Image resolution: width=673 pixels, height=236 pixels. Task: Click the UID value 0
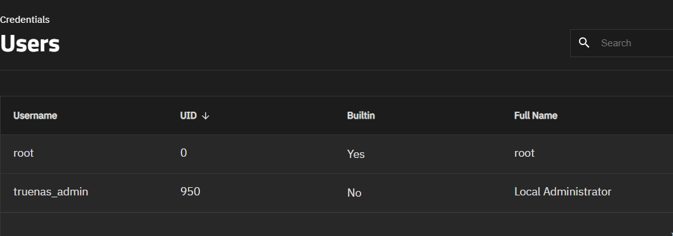point(183,153)
